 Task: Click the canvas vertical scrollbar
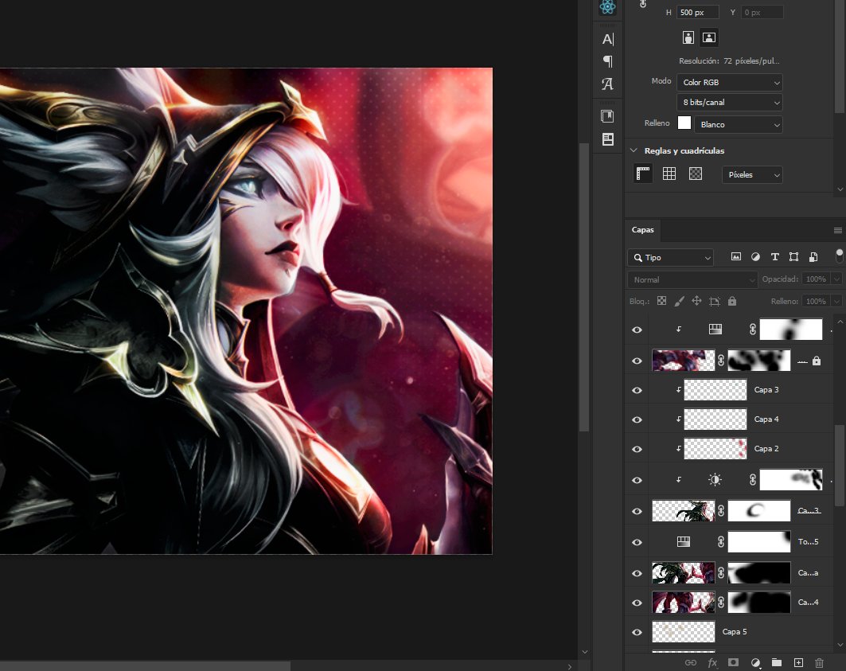tap(584, 287)
